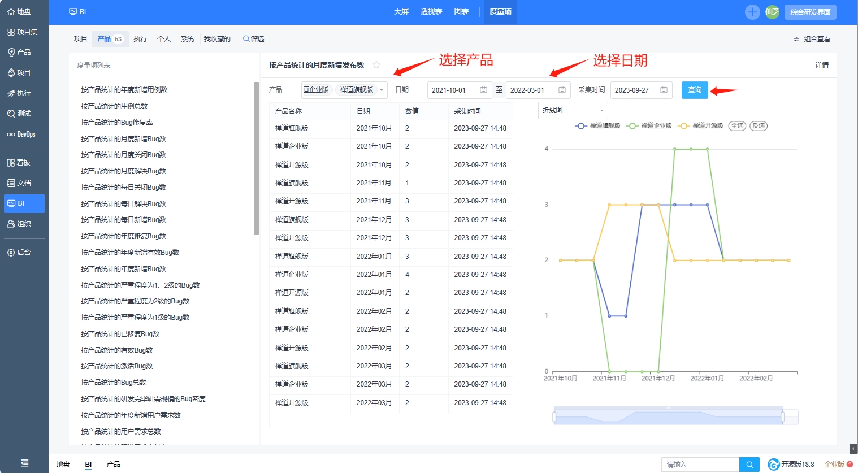
Task: Toggle 禅道旗舰版 series in chart legend
Action: point(598,126)
